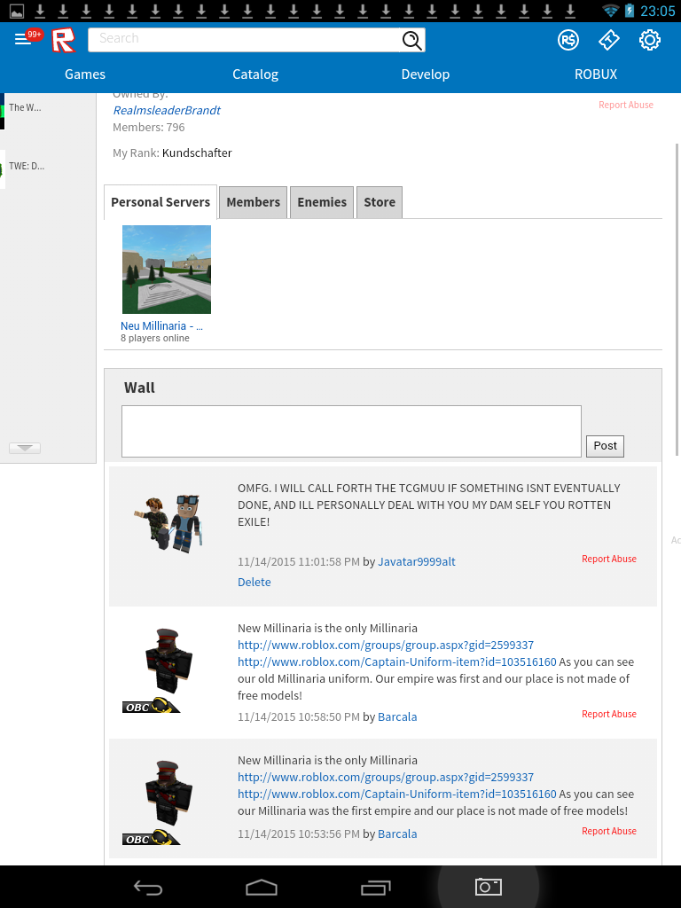Click the 99+ notification badge
Viewport: 681px width, 908px height.
click(x=35, y=35)
